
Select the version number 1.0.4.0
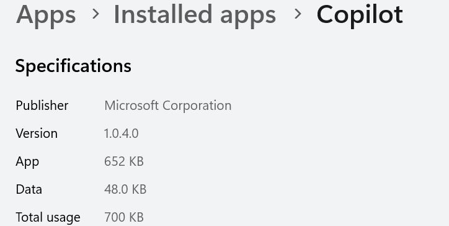pos(121,133)
